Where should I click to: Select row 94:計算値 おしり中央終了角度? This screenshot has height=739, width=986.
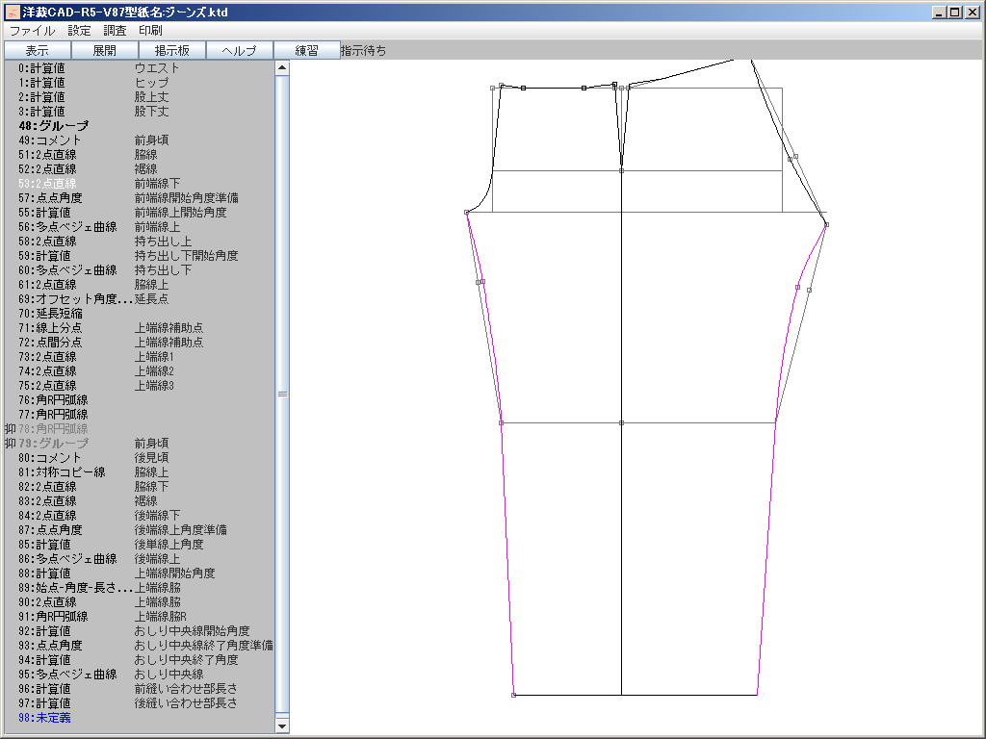point(140,660)
